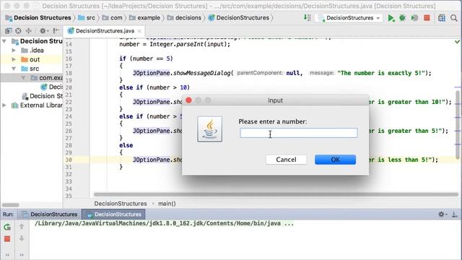Click collapse all icon in project panel

[x=29, y=30]
